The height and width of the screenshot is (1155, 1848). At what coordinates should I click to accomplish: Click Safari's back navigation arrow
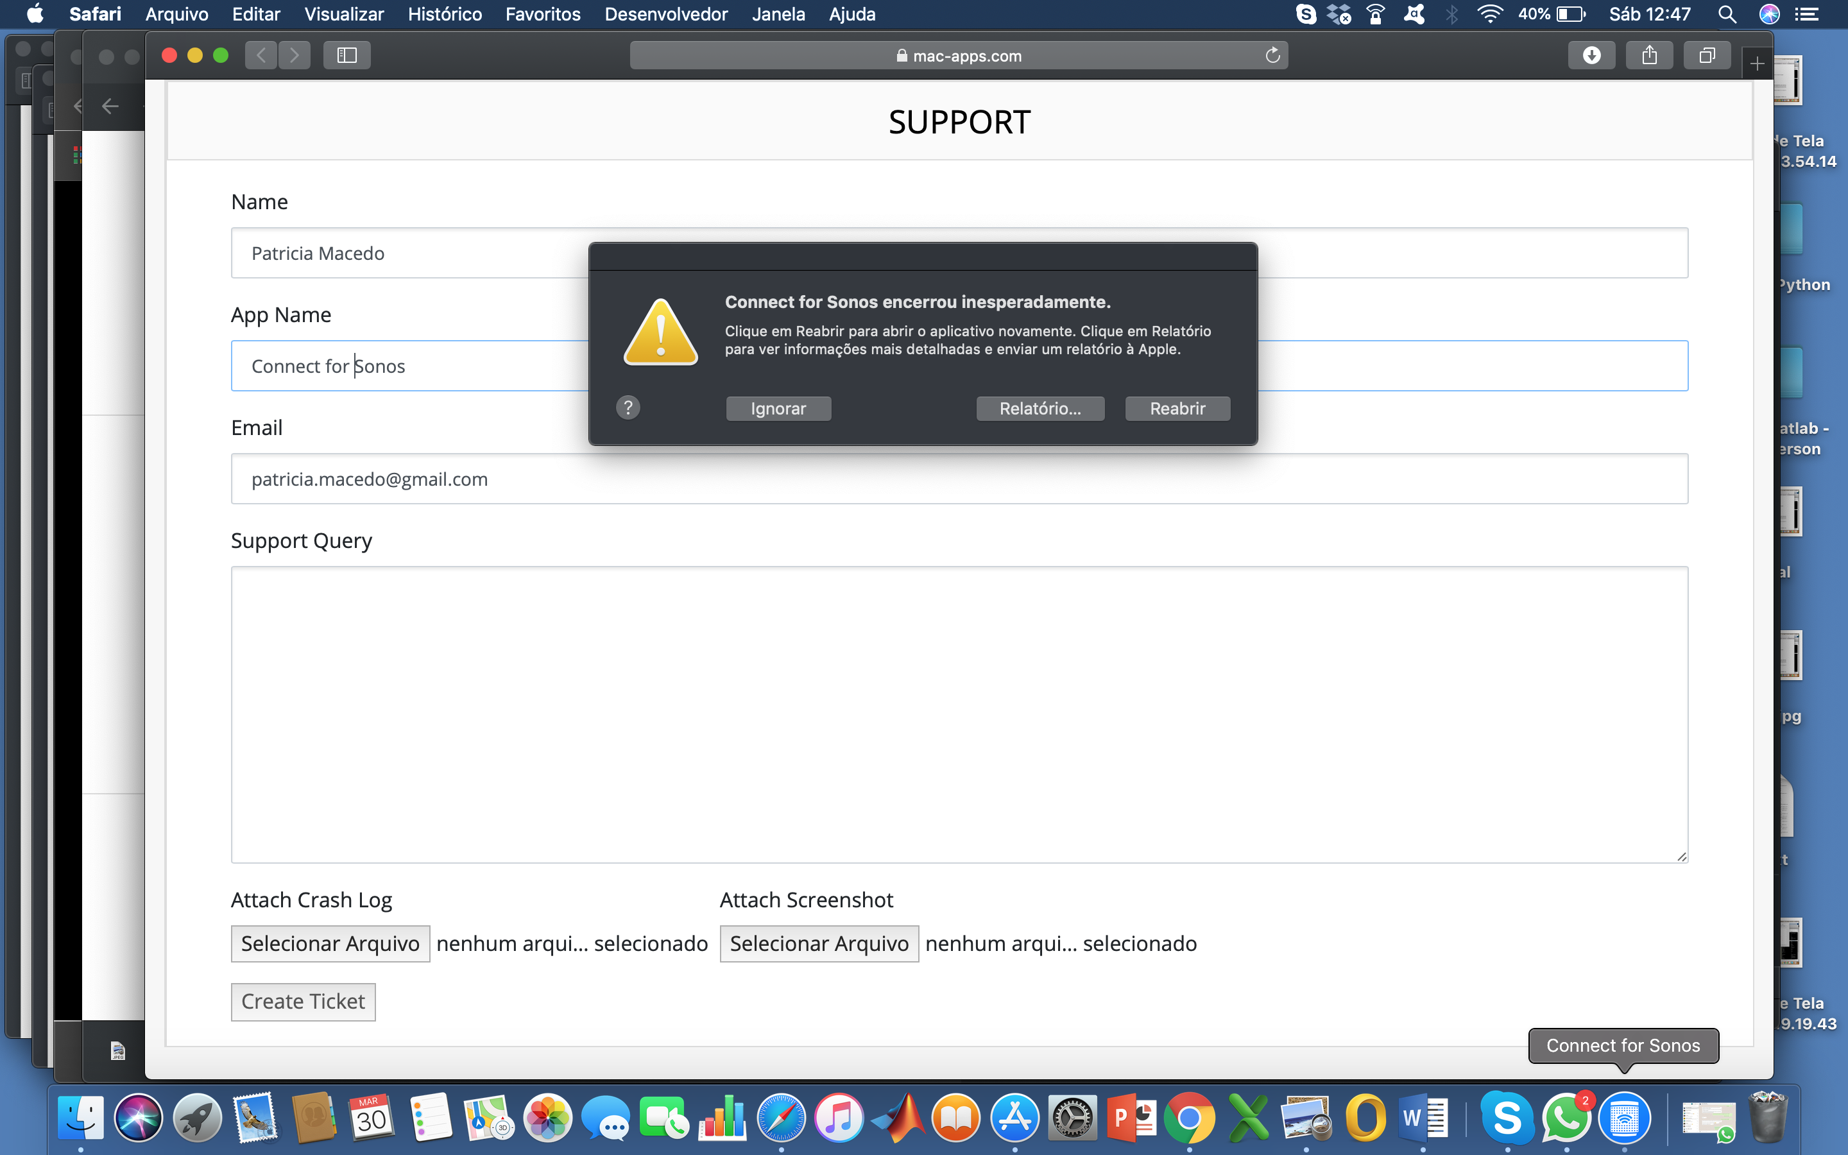[x=261, y=55]
